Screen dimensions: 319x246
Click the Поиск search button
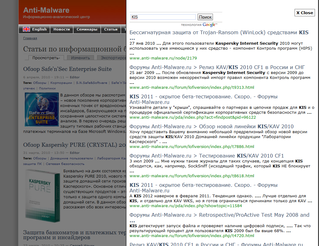205,17
